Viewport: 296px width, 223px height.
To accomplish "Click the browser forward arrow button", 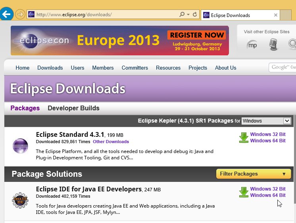I will (20, 14).
